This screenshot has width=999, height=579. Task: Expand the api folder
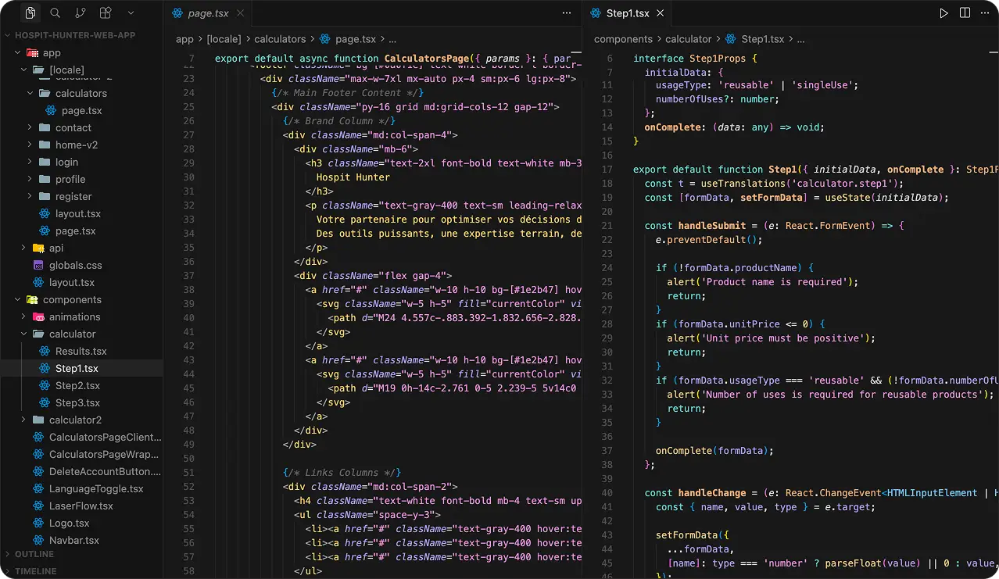coord(56,248)
